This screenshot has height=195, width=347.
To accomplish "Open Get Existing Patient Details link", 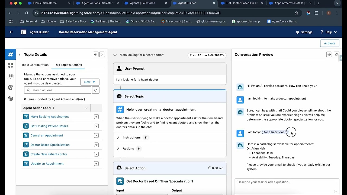I will pyautogui.click(x=49, y=126).
